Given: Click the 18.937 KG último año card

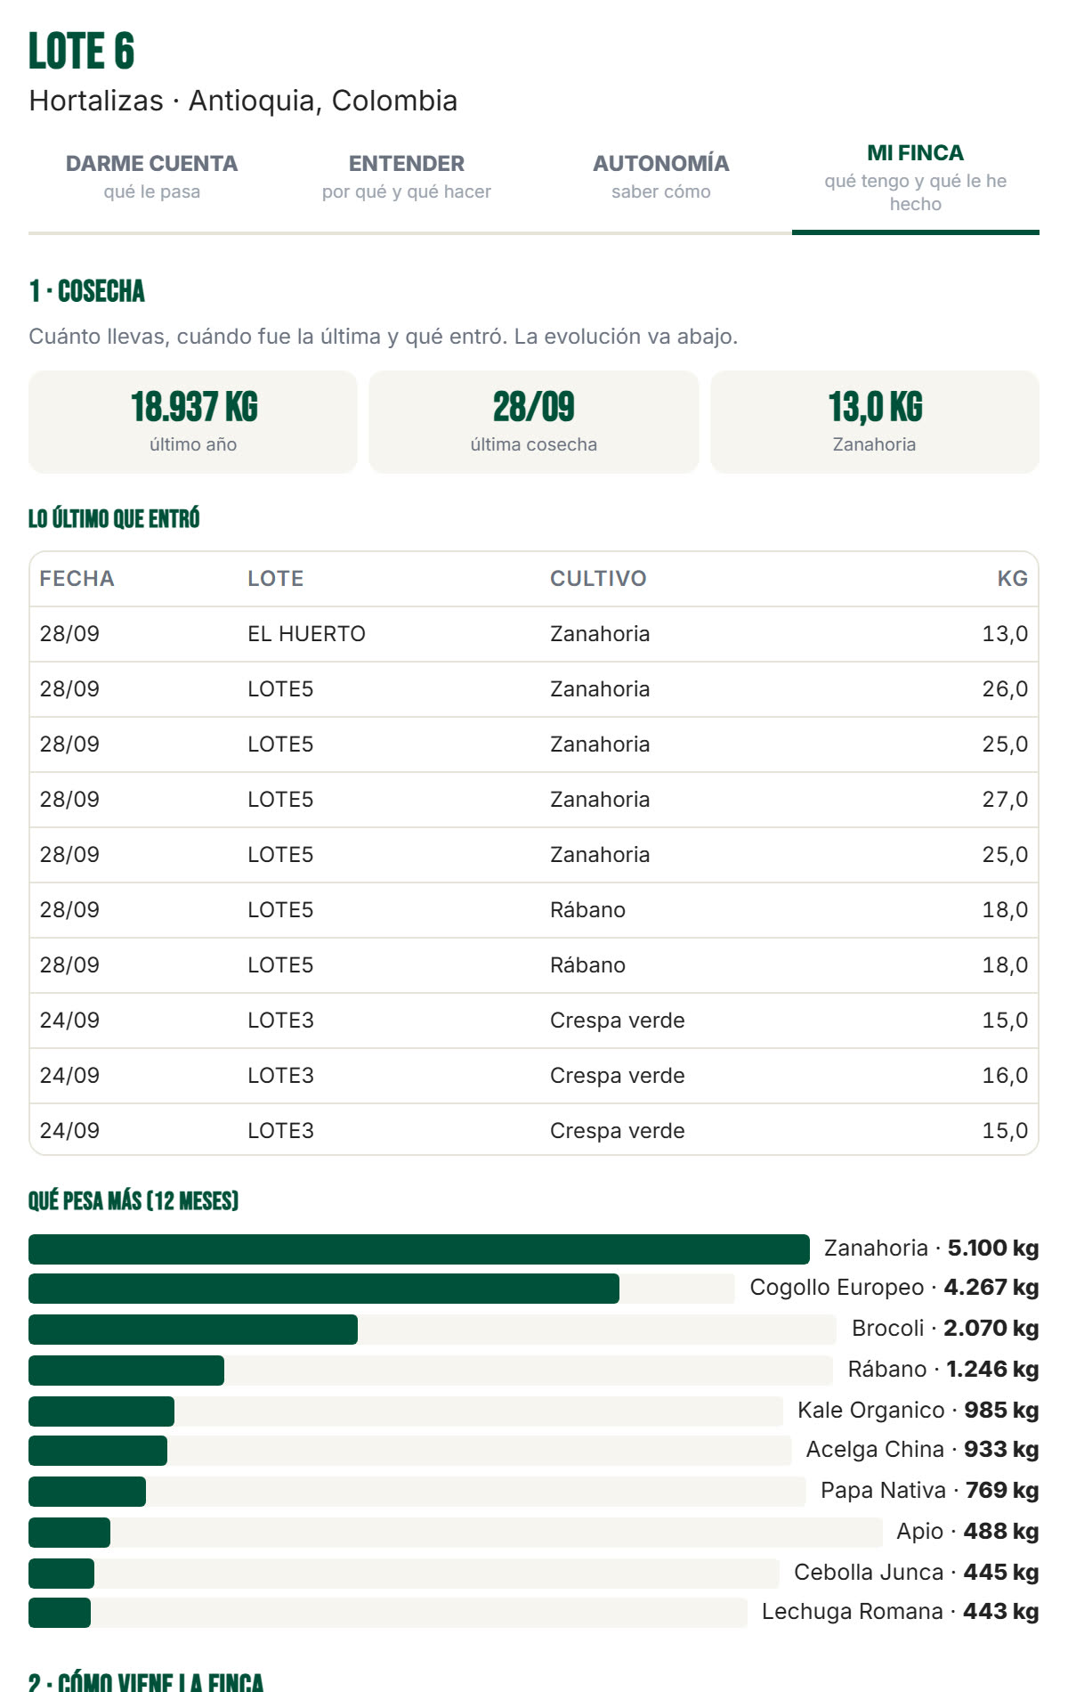Looking at the screenshot, I should tap(193, 421).
